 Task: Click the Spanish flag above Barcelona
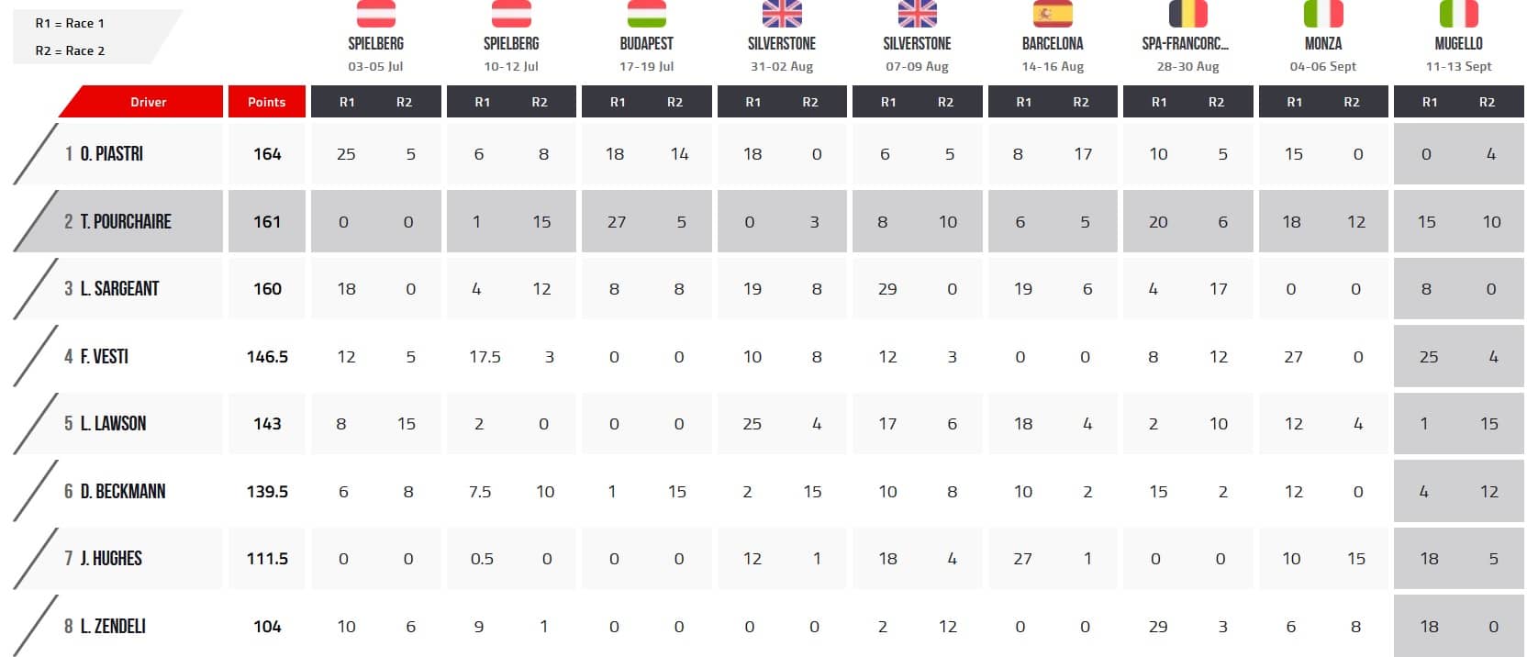(x=1053, y=14)
